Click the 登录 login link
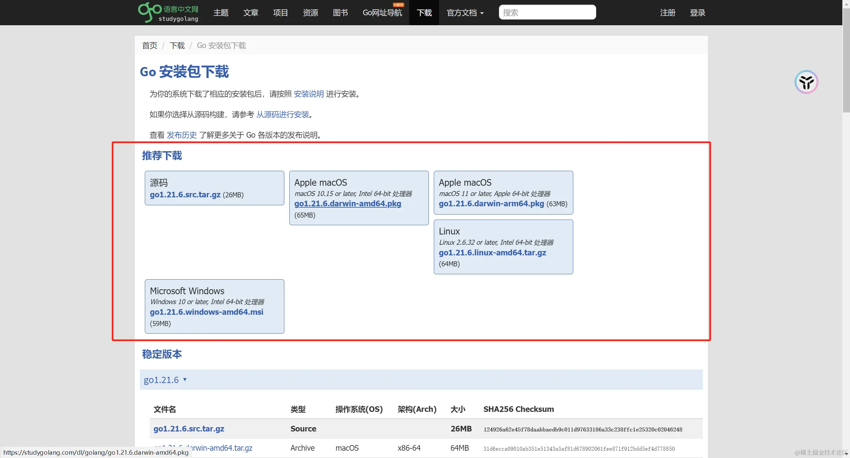This screenshot has height=458, width=850. (x=697, y=13)
